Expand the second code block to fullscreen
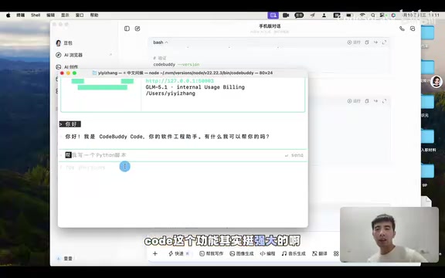 [x=384, y=101]
